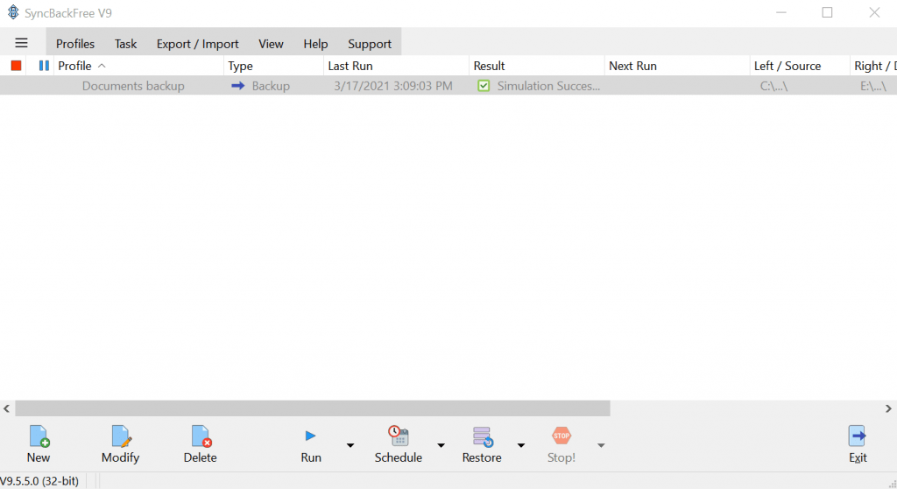Maximize the SyncBackFree window
The image size is (897, 489).
click(x=827, y=12)
